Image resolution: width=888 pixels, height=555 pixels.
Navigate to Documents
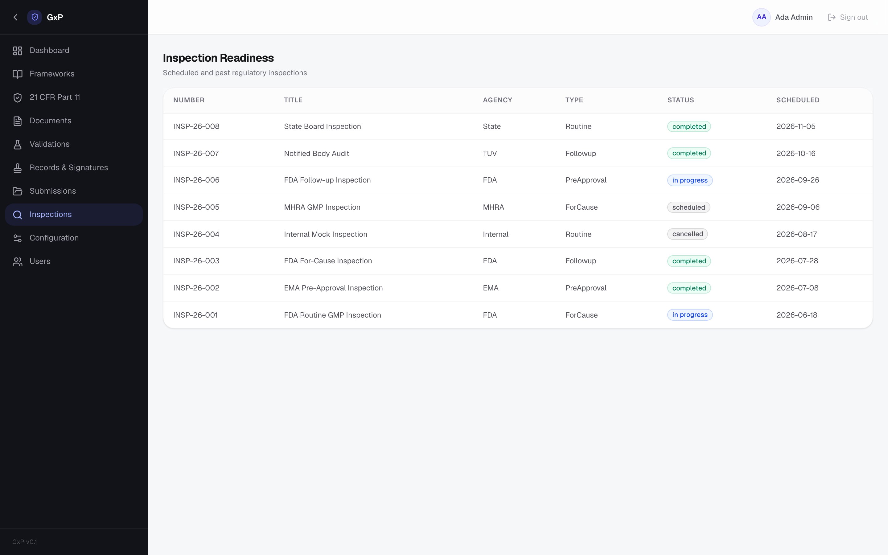(x=74, y=121)
